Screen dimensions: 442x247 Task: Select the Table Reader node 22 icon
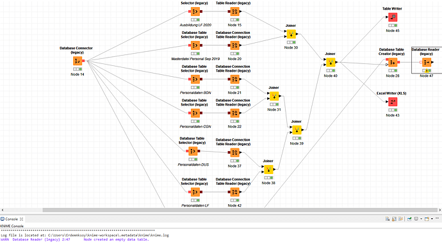coord(235,113)
